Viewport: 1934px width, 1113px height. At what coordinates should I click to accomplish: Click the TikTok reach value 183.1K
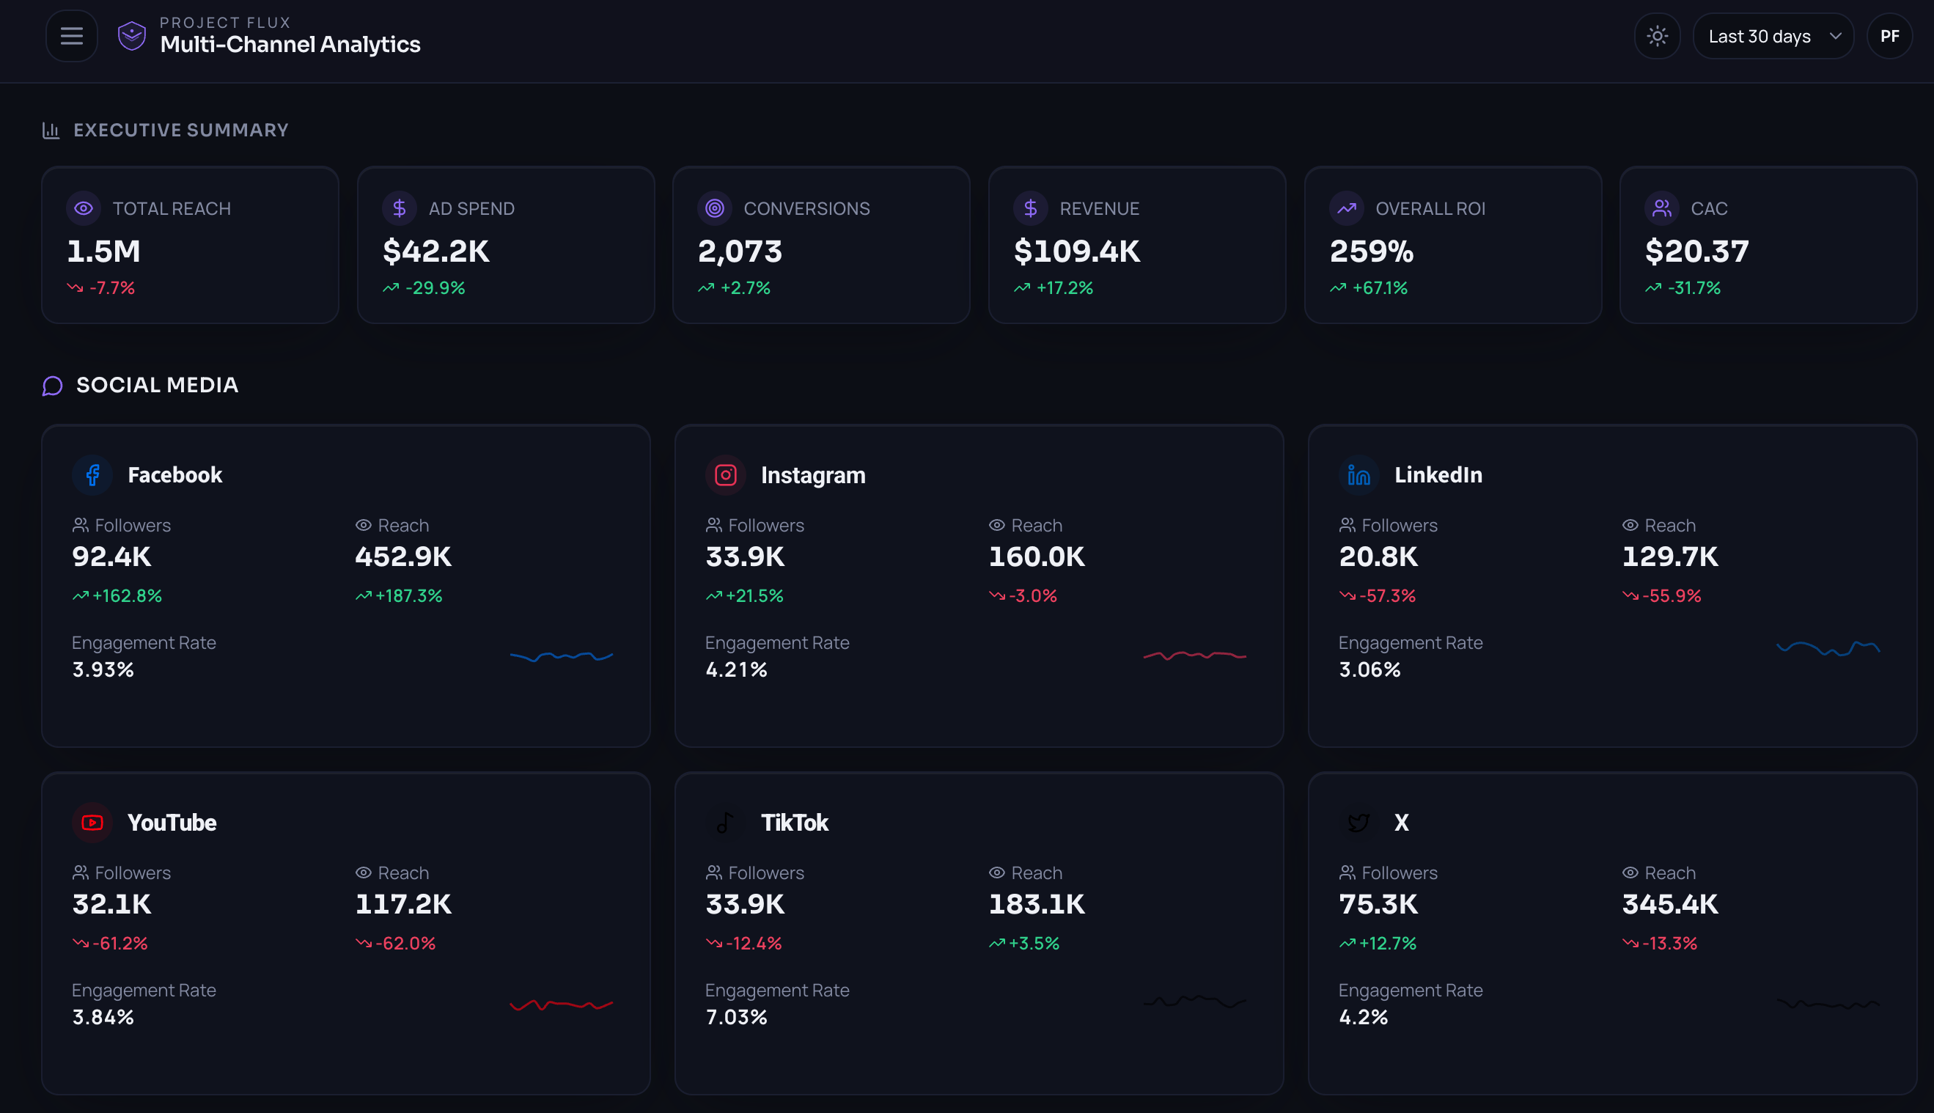coord(1036,905)
